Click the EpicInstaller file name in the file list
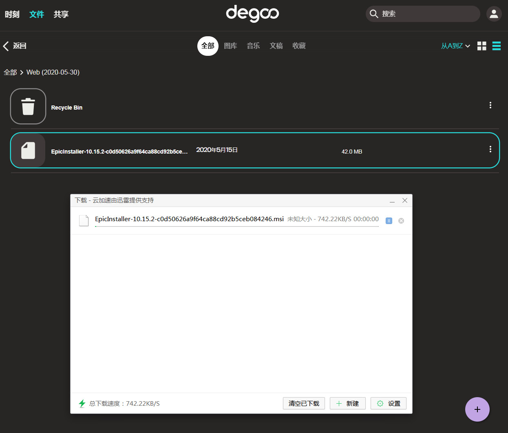Image resolution: width=508 pixels, height=433 pixels. (119, 152)
